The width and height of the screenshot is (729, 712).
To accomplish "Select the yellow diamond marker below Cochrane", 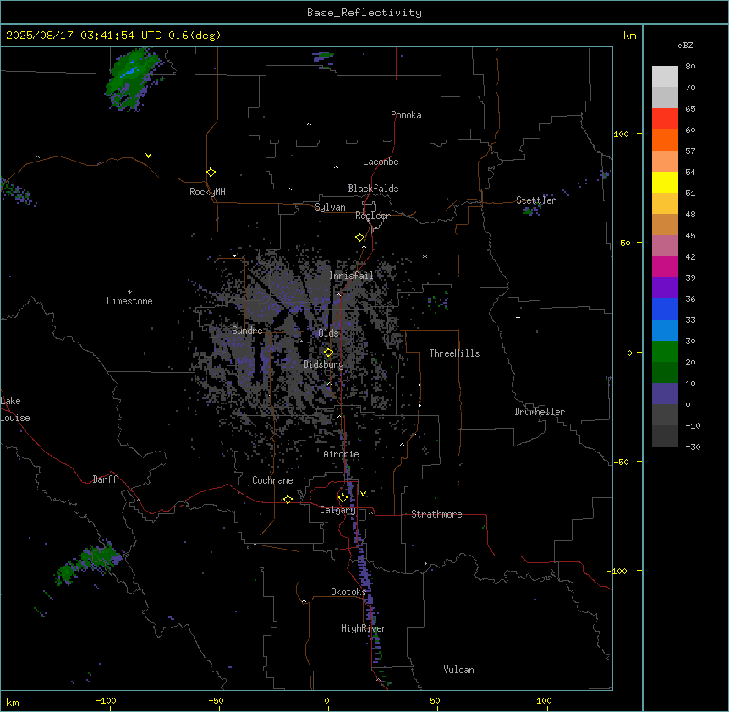I will [x=288, y=499].
